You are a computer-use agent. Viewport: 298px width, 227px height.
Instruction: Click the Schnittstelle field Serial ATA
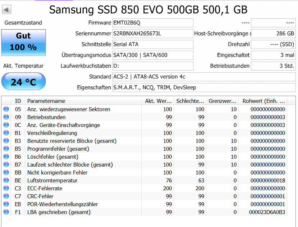pos(153,44)
